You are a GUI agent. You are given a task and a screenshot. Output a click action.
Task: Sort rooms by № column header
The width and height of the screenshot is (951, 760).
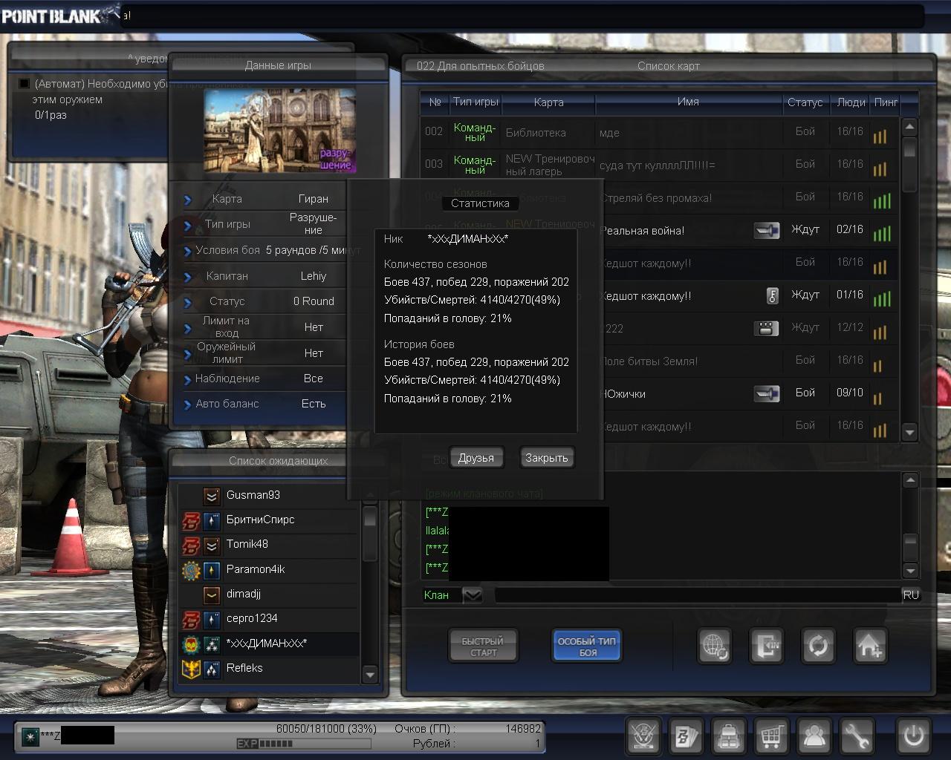(x=435, y=102)
